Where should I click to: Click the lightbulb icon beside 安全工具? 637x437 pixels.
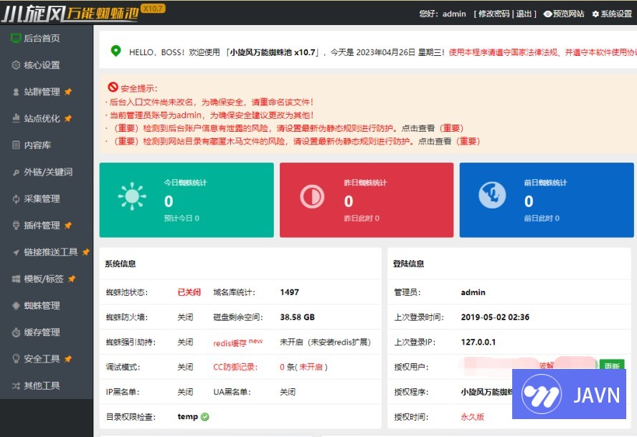click(x=16, y=359)
